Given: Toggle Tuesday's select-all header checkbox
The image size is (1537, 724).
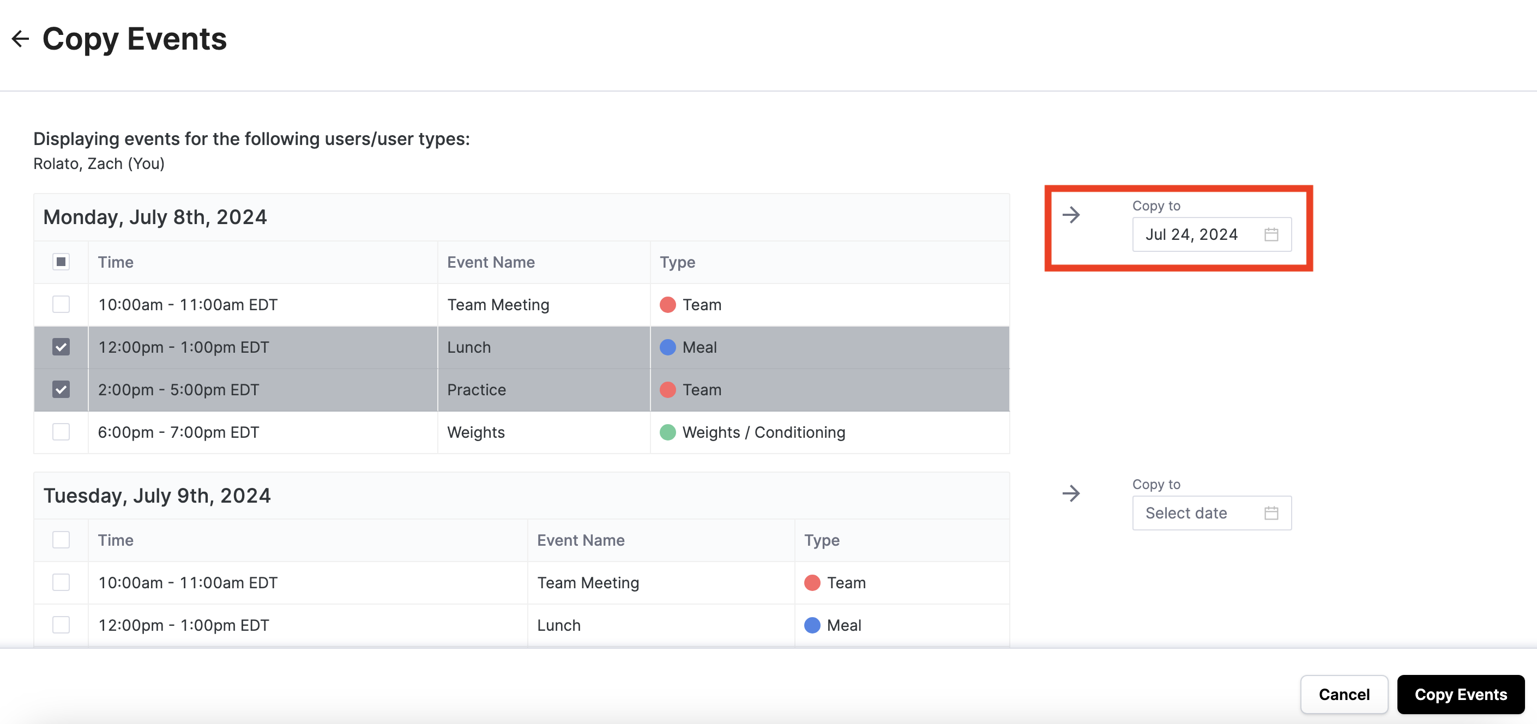Looking at the screenshot, I should [x=61, y=540].
